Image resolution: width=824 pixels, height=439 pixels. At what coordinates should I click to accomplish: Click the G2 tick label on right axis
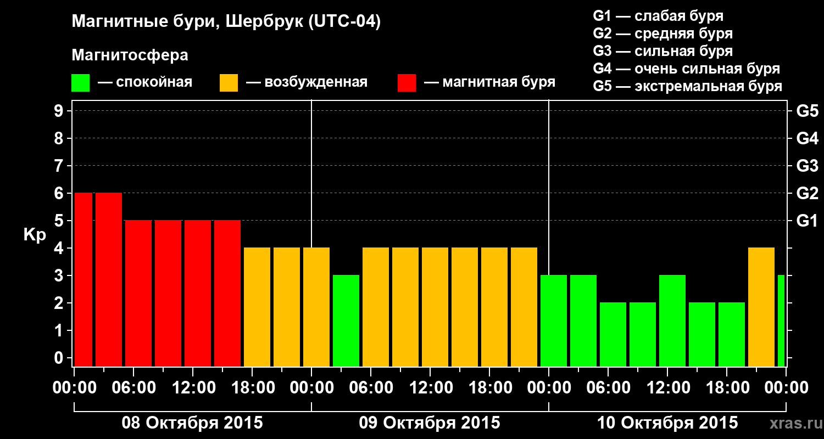point(807,193)
